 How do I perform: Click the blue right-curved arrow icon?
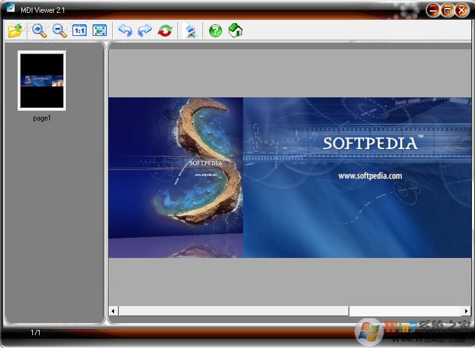click(x=145, y=30)
